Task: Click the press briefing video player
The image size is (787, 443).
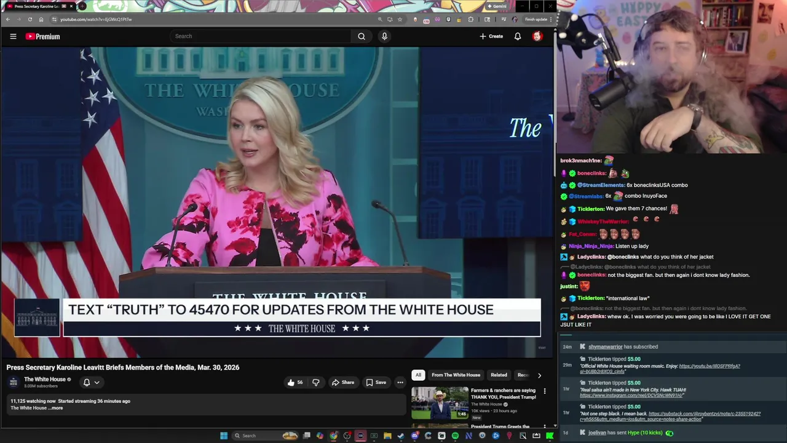Action: (x=277, y=202)
